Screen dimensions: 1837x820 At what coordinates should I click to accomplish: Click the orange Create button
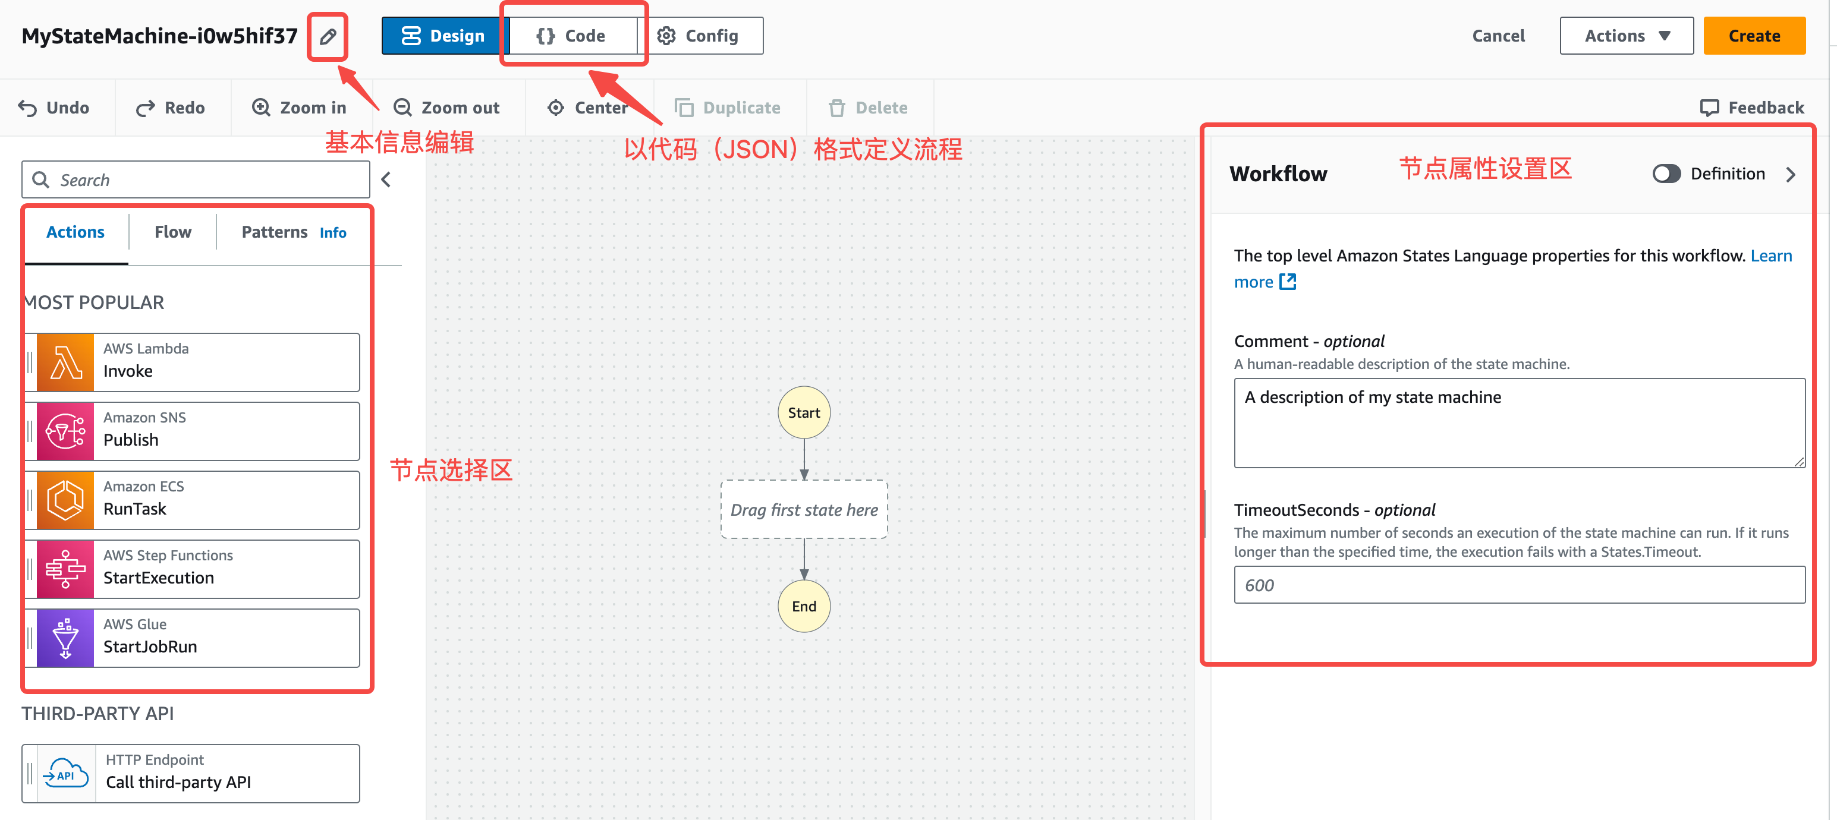click(x=1754, y=36)
